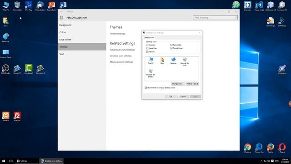Image resolution: width=291 pixels, height=164 pixels.
Task: Click the DiffMerge desktop shortcut
Action: 282,22
